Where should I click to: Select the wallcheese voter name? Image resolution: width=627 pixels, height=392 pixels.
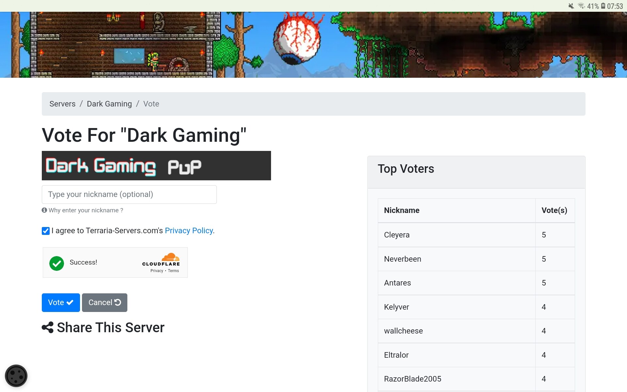tap(403, 331)
